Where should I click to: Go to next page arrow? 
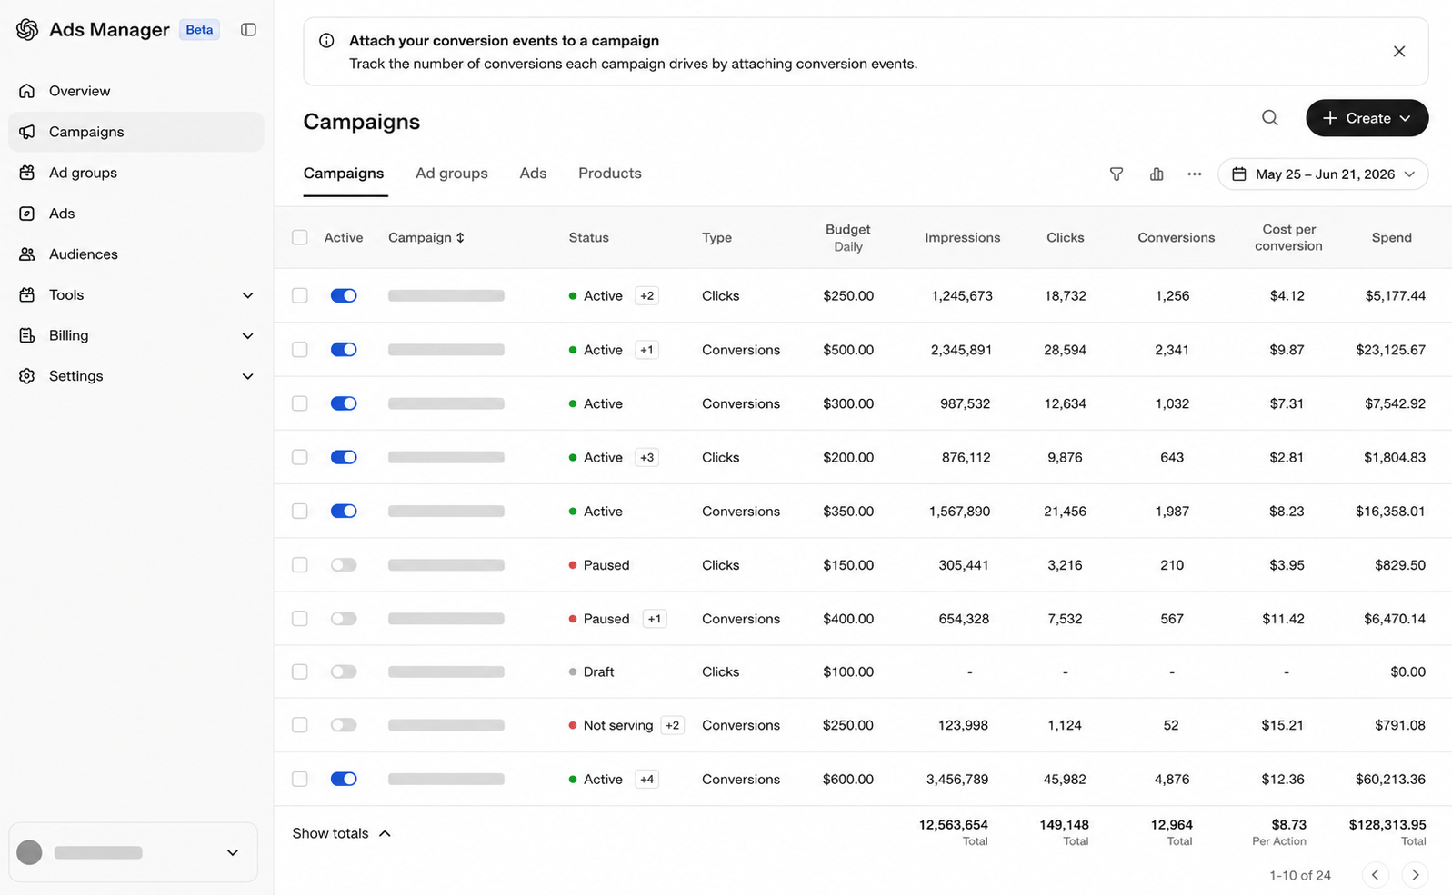coord(1415,875)
